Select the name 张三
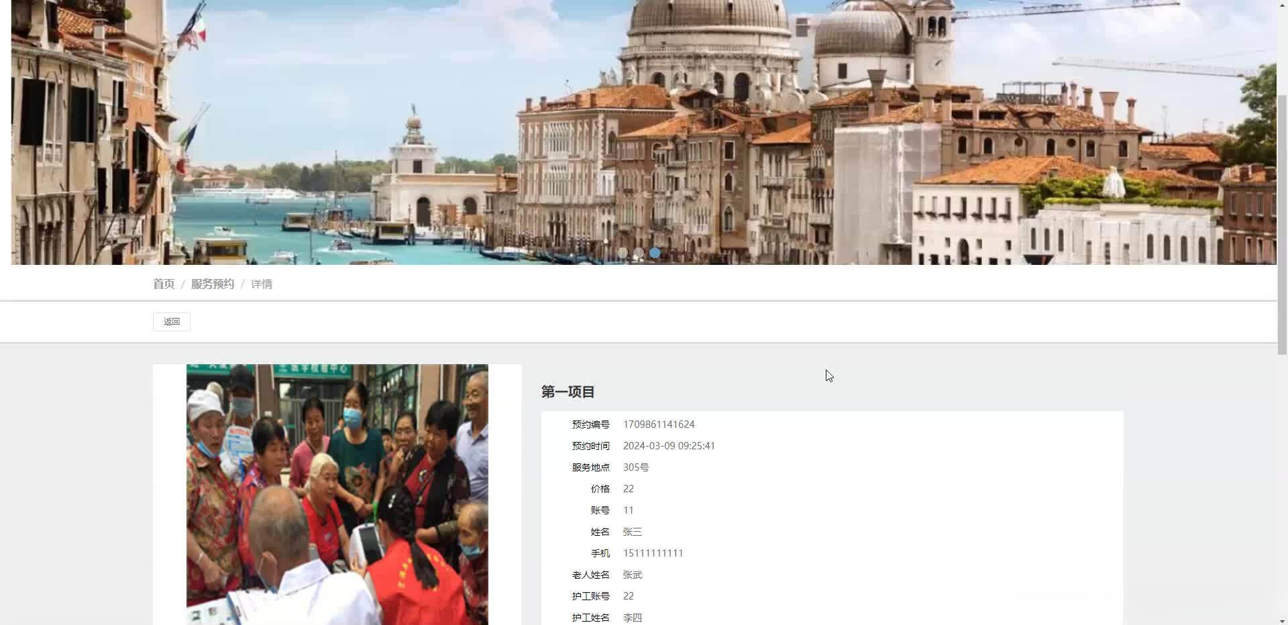 pos(633,532)
